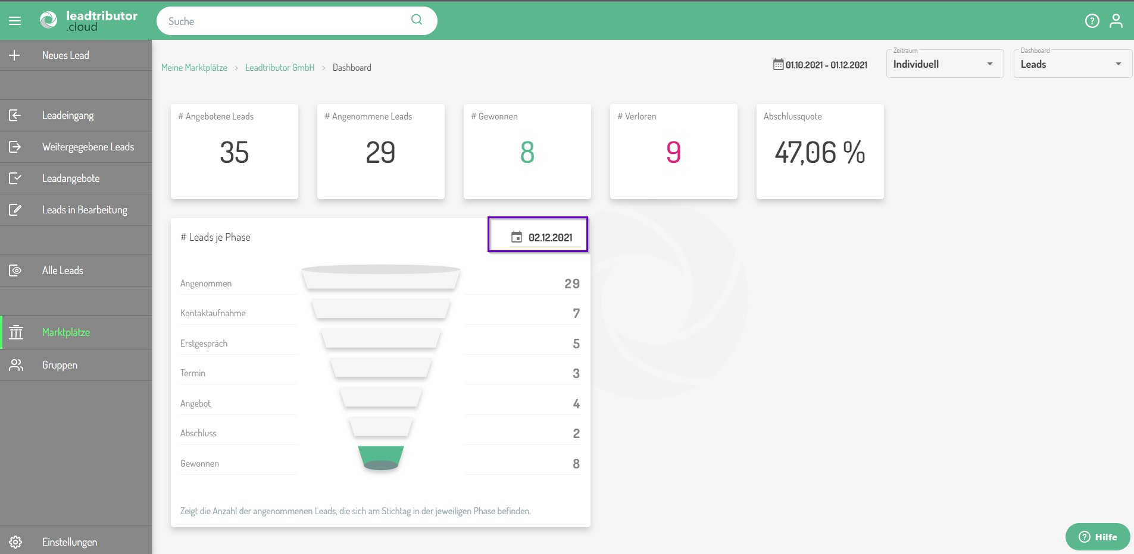
Task: Expand the Zeitraum Individuell dropdown
Action: pos(944,64)
